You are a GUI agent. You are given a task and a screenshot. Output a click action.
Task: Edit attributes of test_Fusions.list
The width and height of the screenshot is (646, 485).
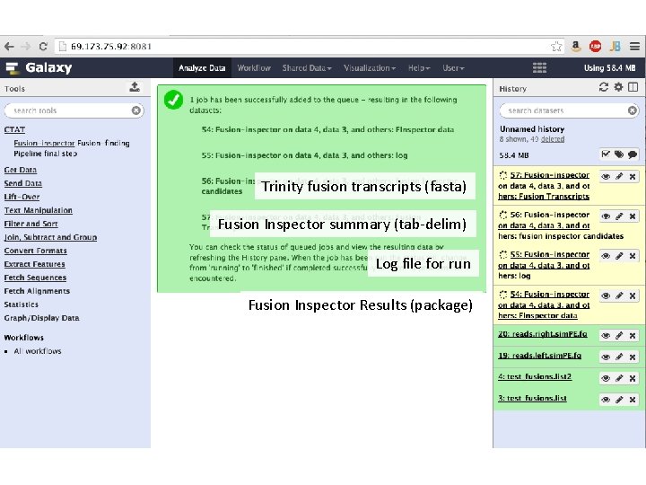click(x=619, y=399)
